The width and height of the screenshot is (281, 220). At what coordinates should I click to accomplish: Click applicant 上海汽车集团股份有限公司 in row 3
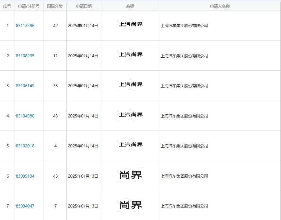[x=184, y=86]
